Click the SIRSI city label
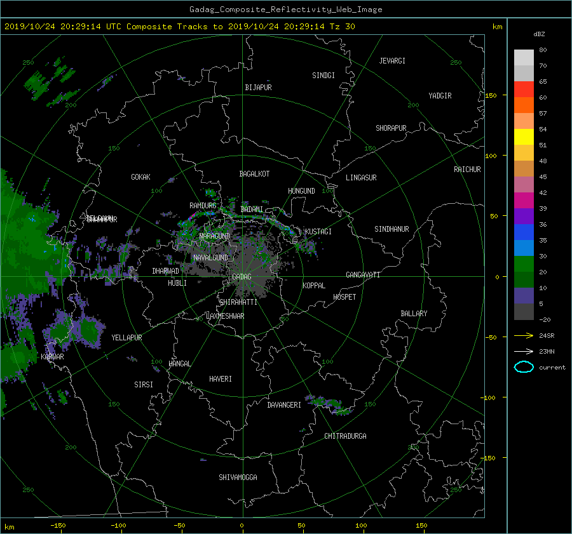The width and height of the screenshot is (572, 534). coord(144,385)
